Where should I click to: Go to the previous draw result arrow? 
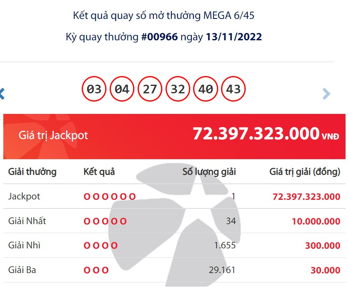point(2,94)
